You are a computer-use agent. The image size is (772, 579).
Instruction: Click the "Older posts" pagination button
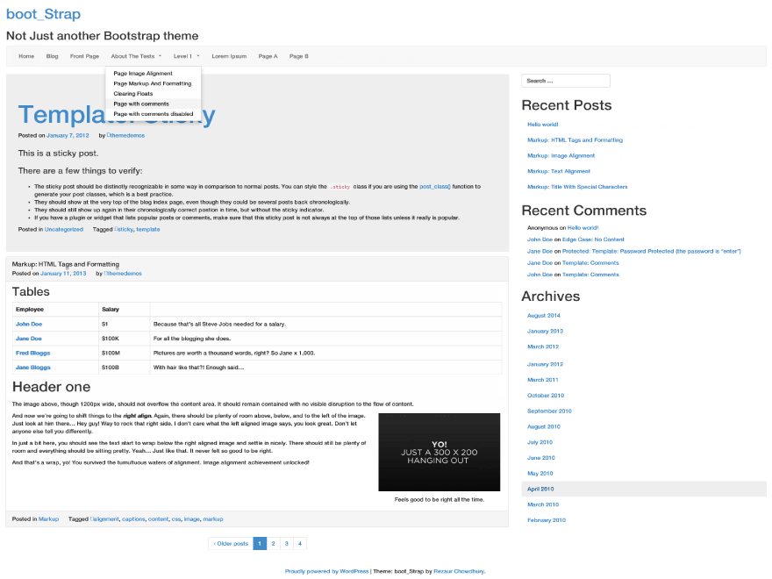pos(230,543)
